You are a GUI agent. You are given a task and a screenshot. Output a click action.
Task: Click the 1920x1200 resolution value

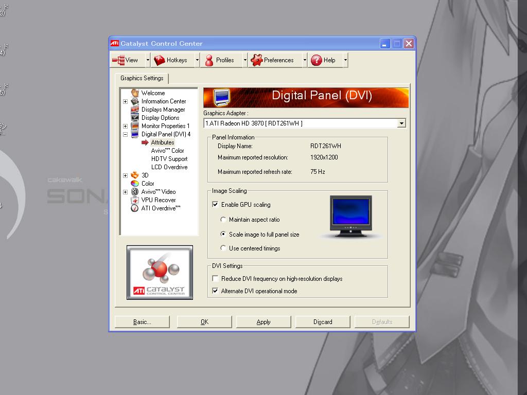pos(324,157)
